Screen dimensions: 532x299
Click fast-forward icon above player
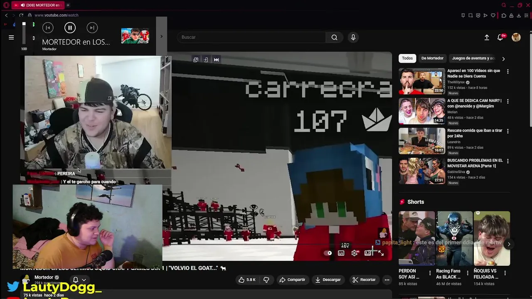pyautogui.click(x=216, y=60)
